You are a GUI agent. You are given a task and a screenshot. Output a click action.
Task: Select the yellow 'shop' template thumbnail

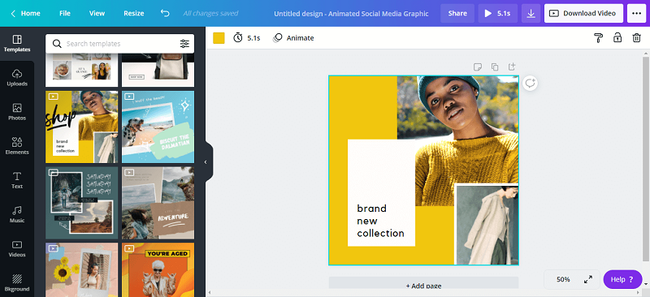[82, 127]
